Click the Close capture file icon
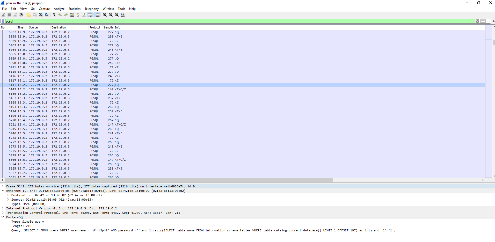Viewport: 495px width, 242px height. click(x=41, y=15)
